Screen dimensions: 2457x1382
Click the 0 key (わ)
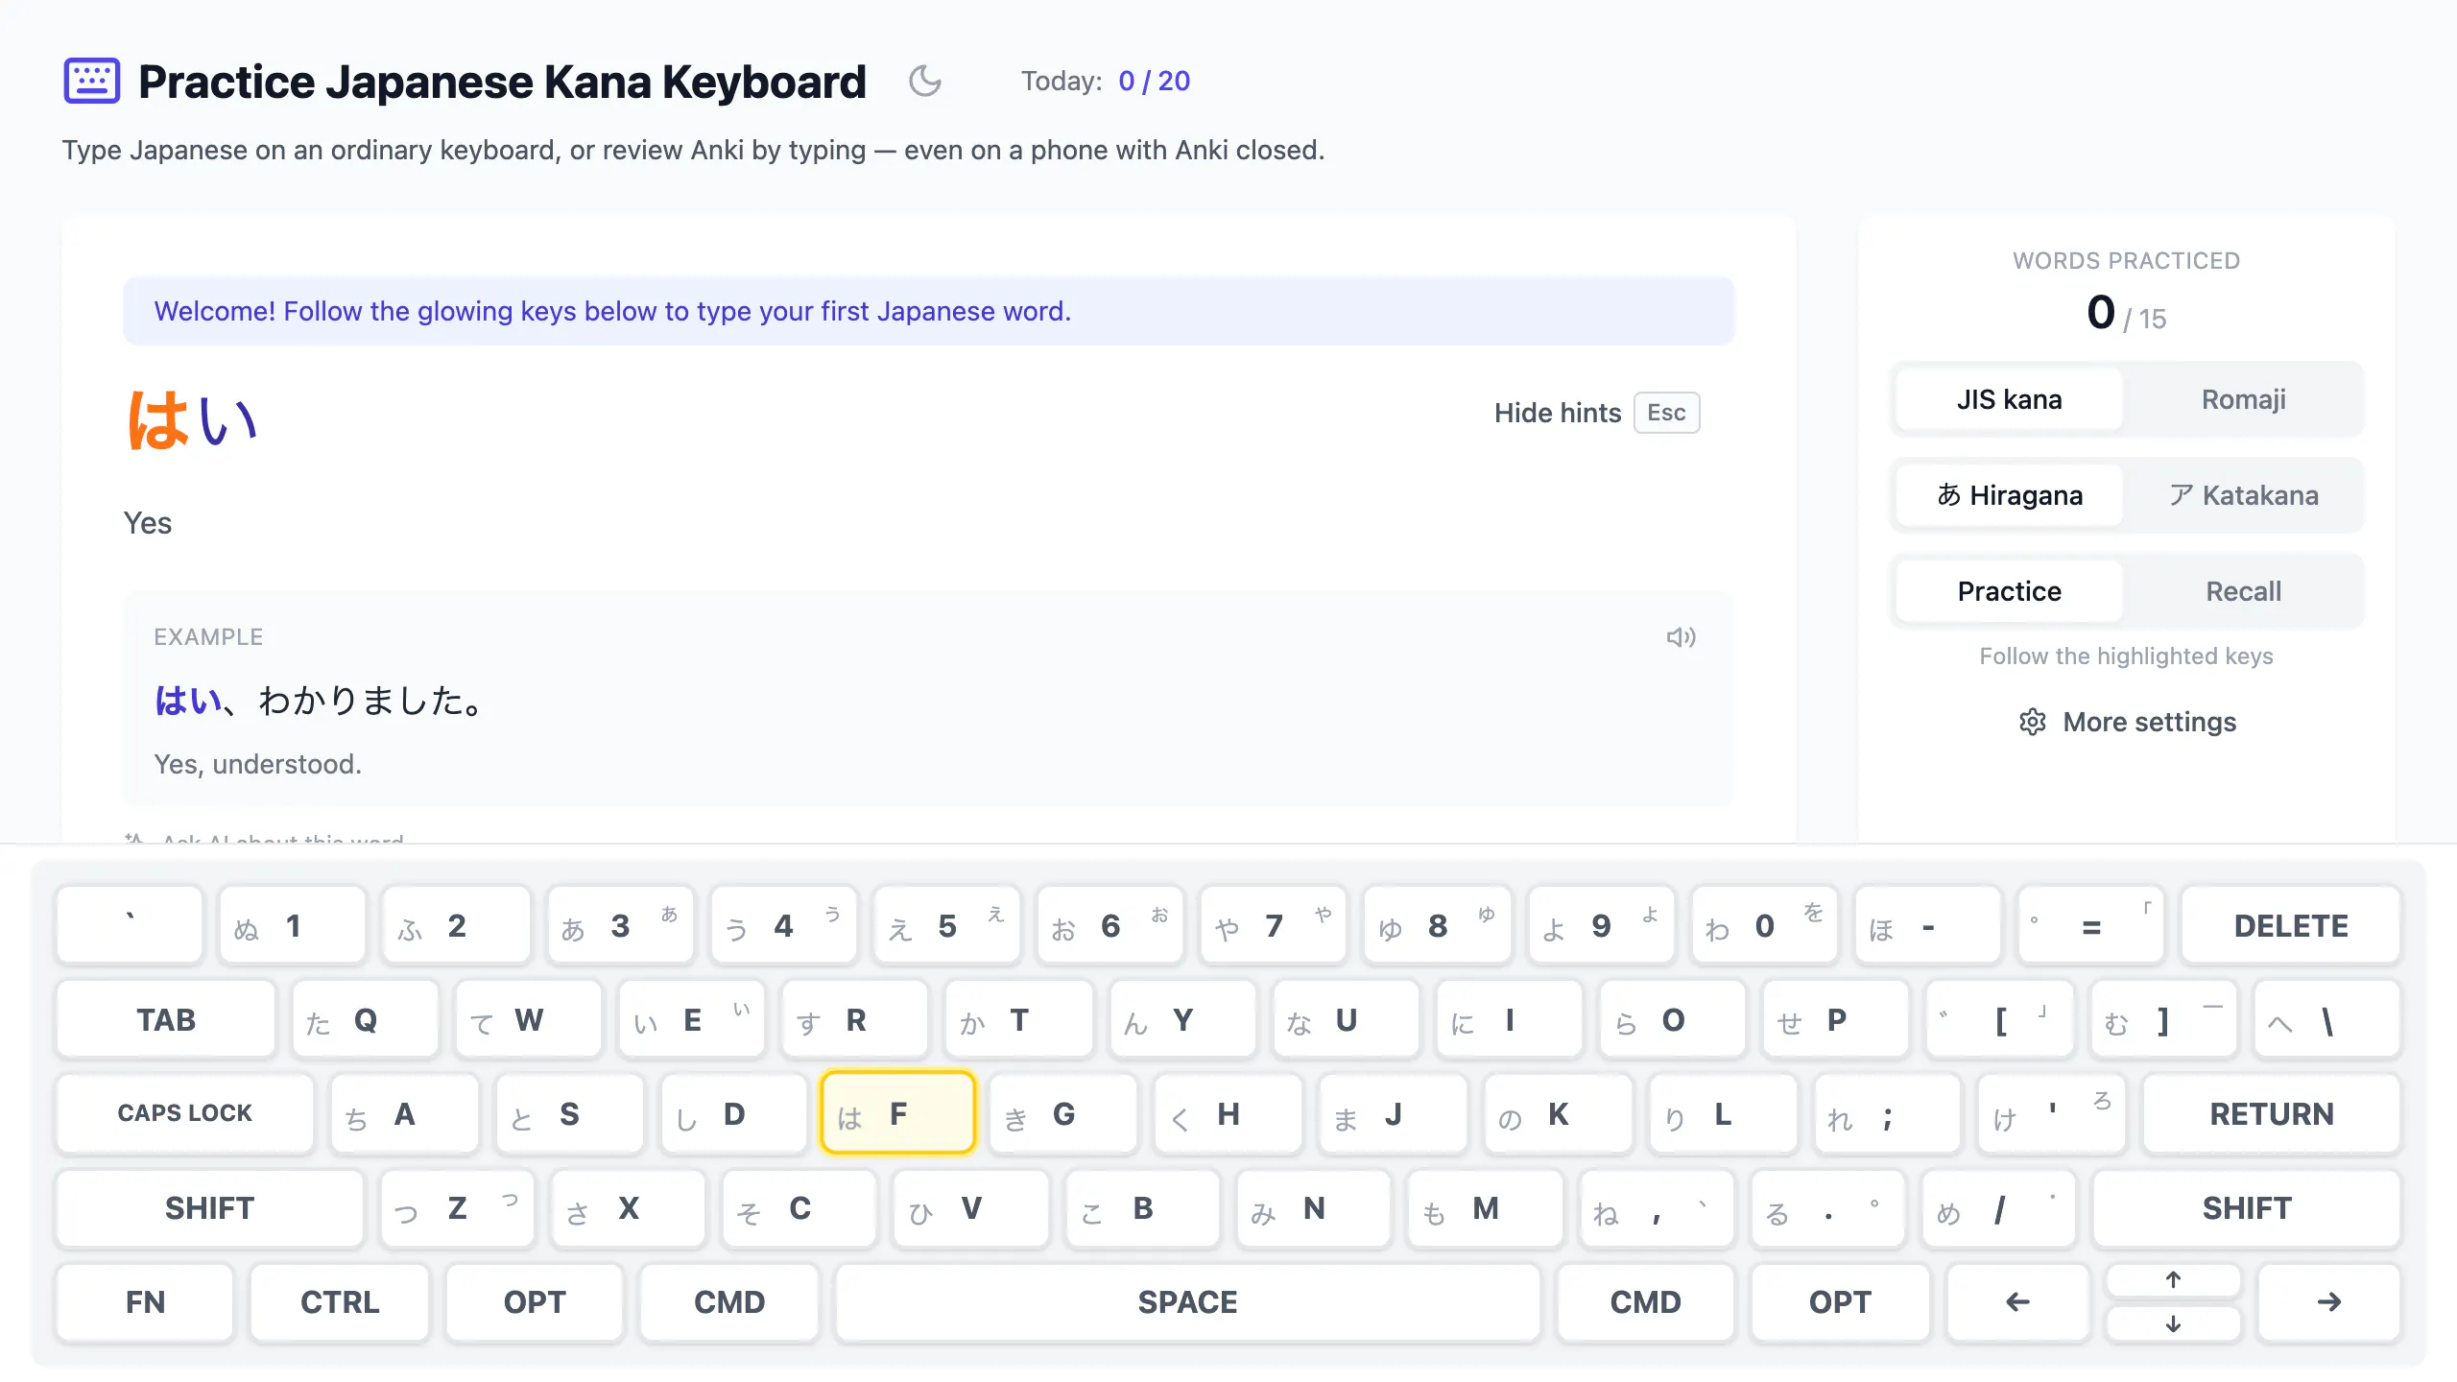click(x=1764, y=926)
